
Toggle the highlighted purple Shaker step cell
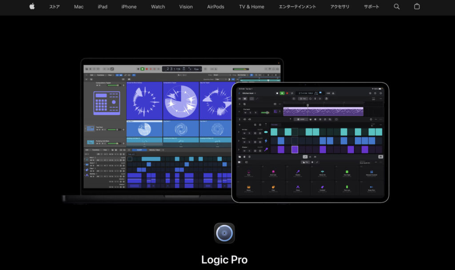[295, 150]
